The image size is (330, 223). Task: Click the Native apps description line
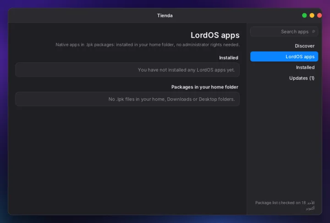[148, 45]
